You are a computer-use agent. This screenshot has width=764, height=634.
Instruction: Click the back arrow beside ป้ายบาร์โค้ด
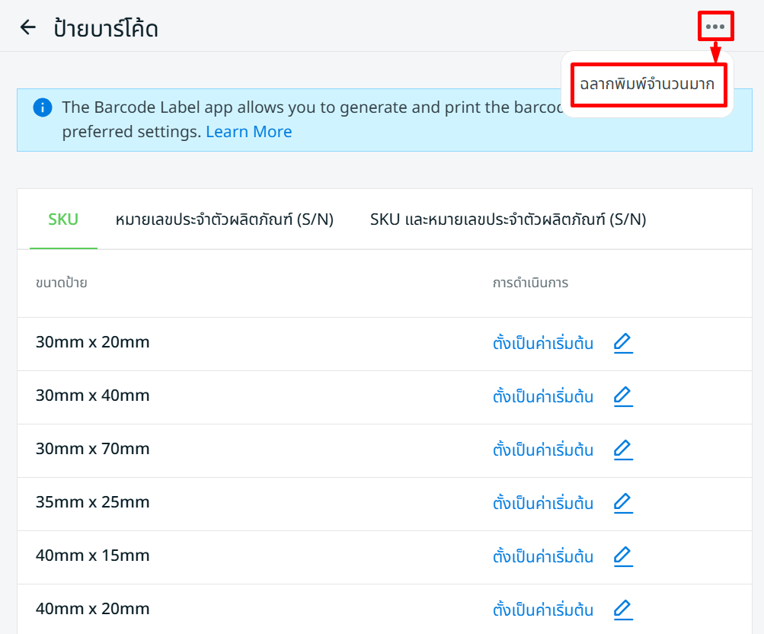tap(28, 28)
